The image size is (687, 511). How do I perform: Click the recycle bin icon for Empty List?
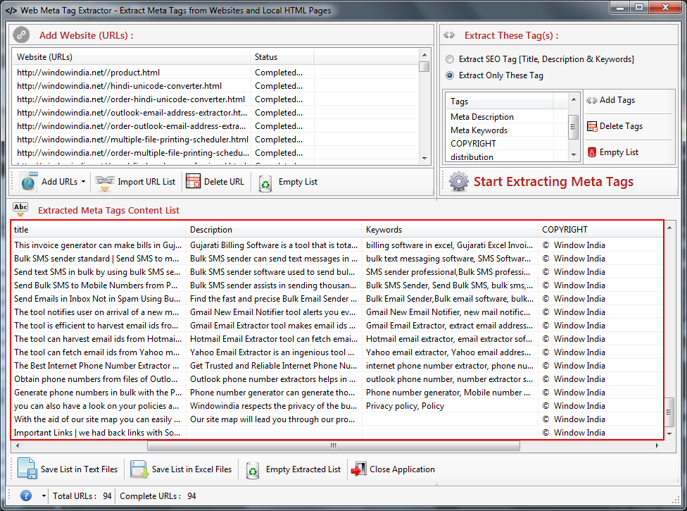coord(265,183)
